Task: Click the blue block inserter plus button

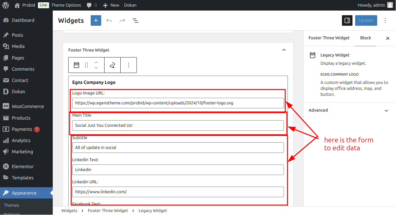Action: (x=96, y=20)
